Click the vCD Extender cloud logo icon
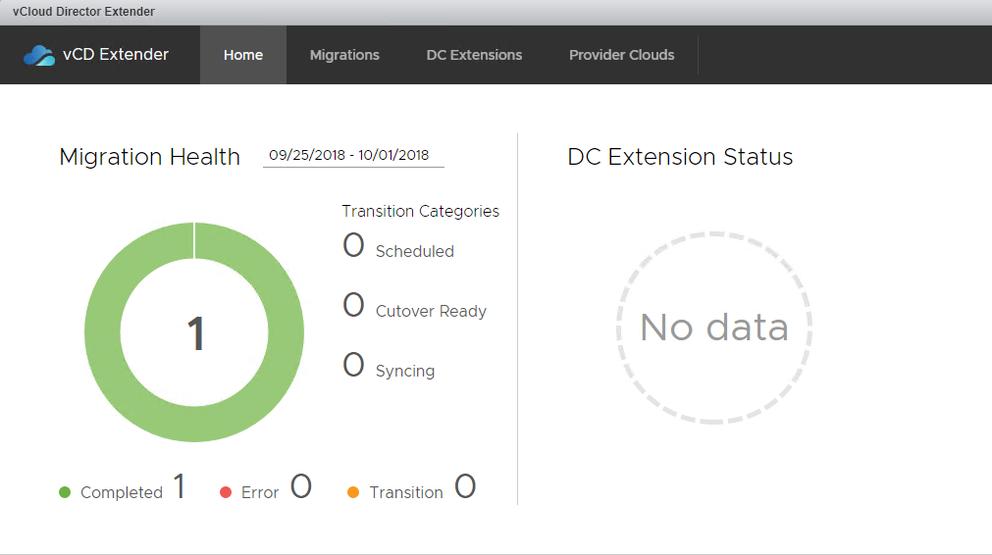992x555 pixels. tap(39, 55)
